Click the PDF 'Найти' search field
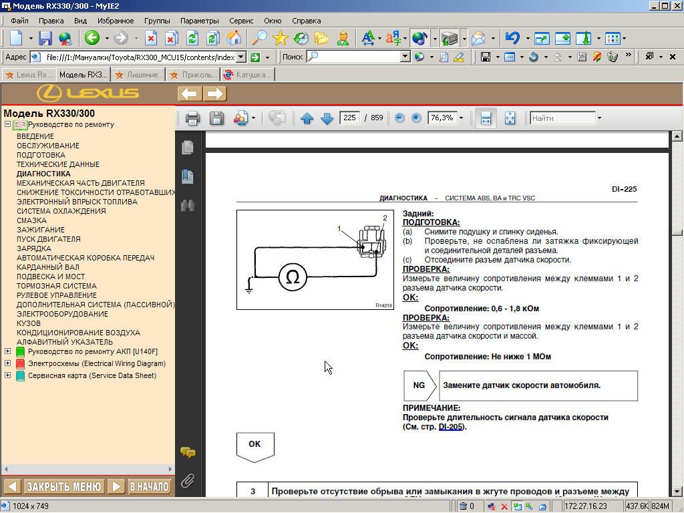The width and height of the screenshot is (684, 513). pos(562,118)
